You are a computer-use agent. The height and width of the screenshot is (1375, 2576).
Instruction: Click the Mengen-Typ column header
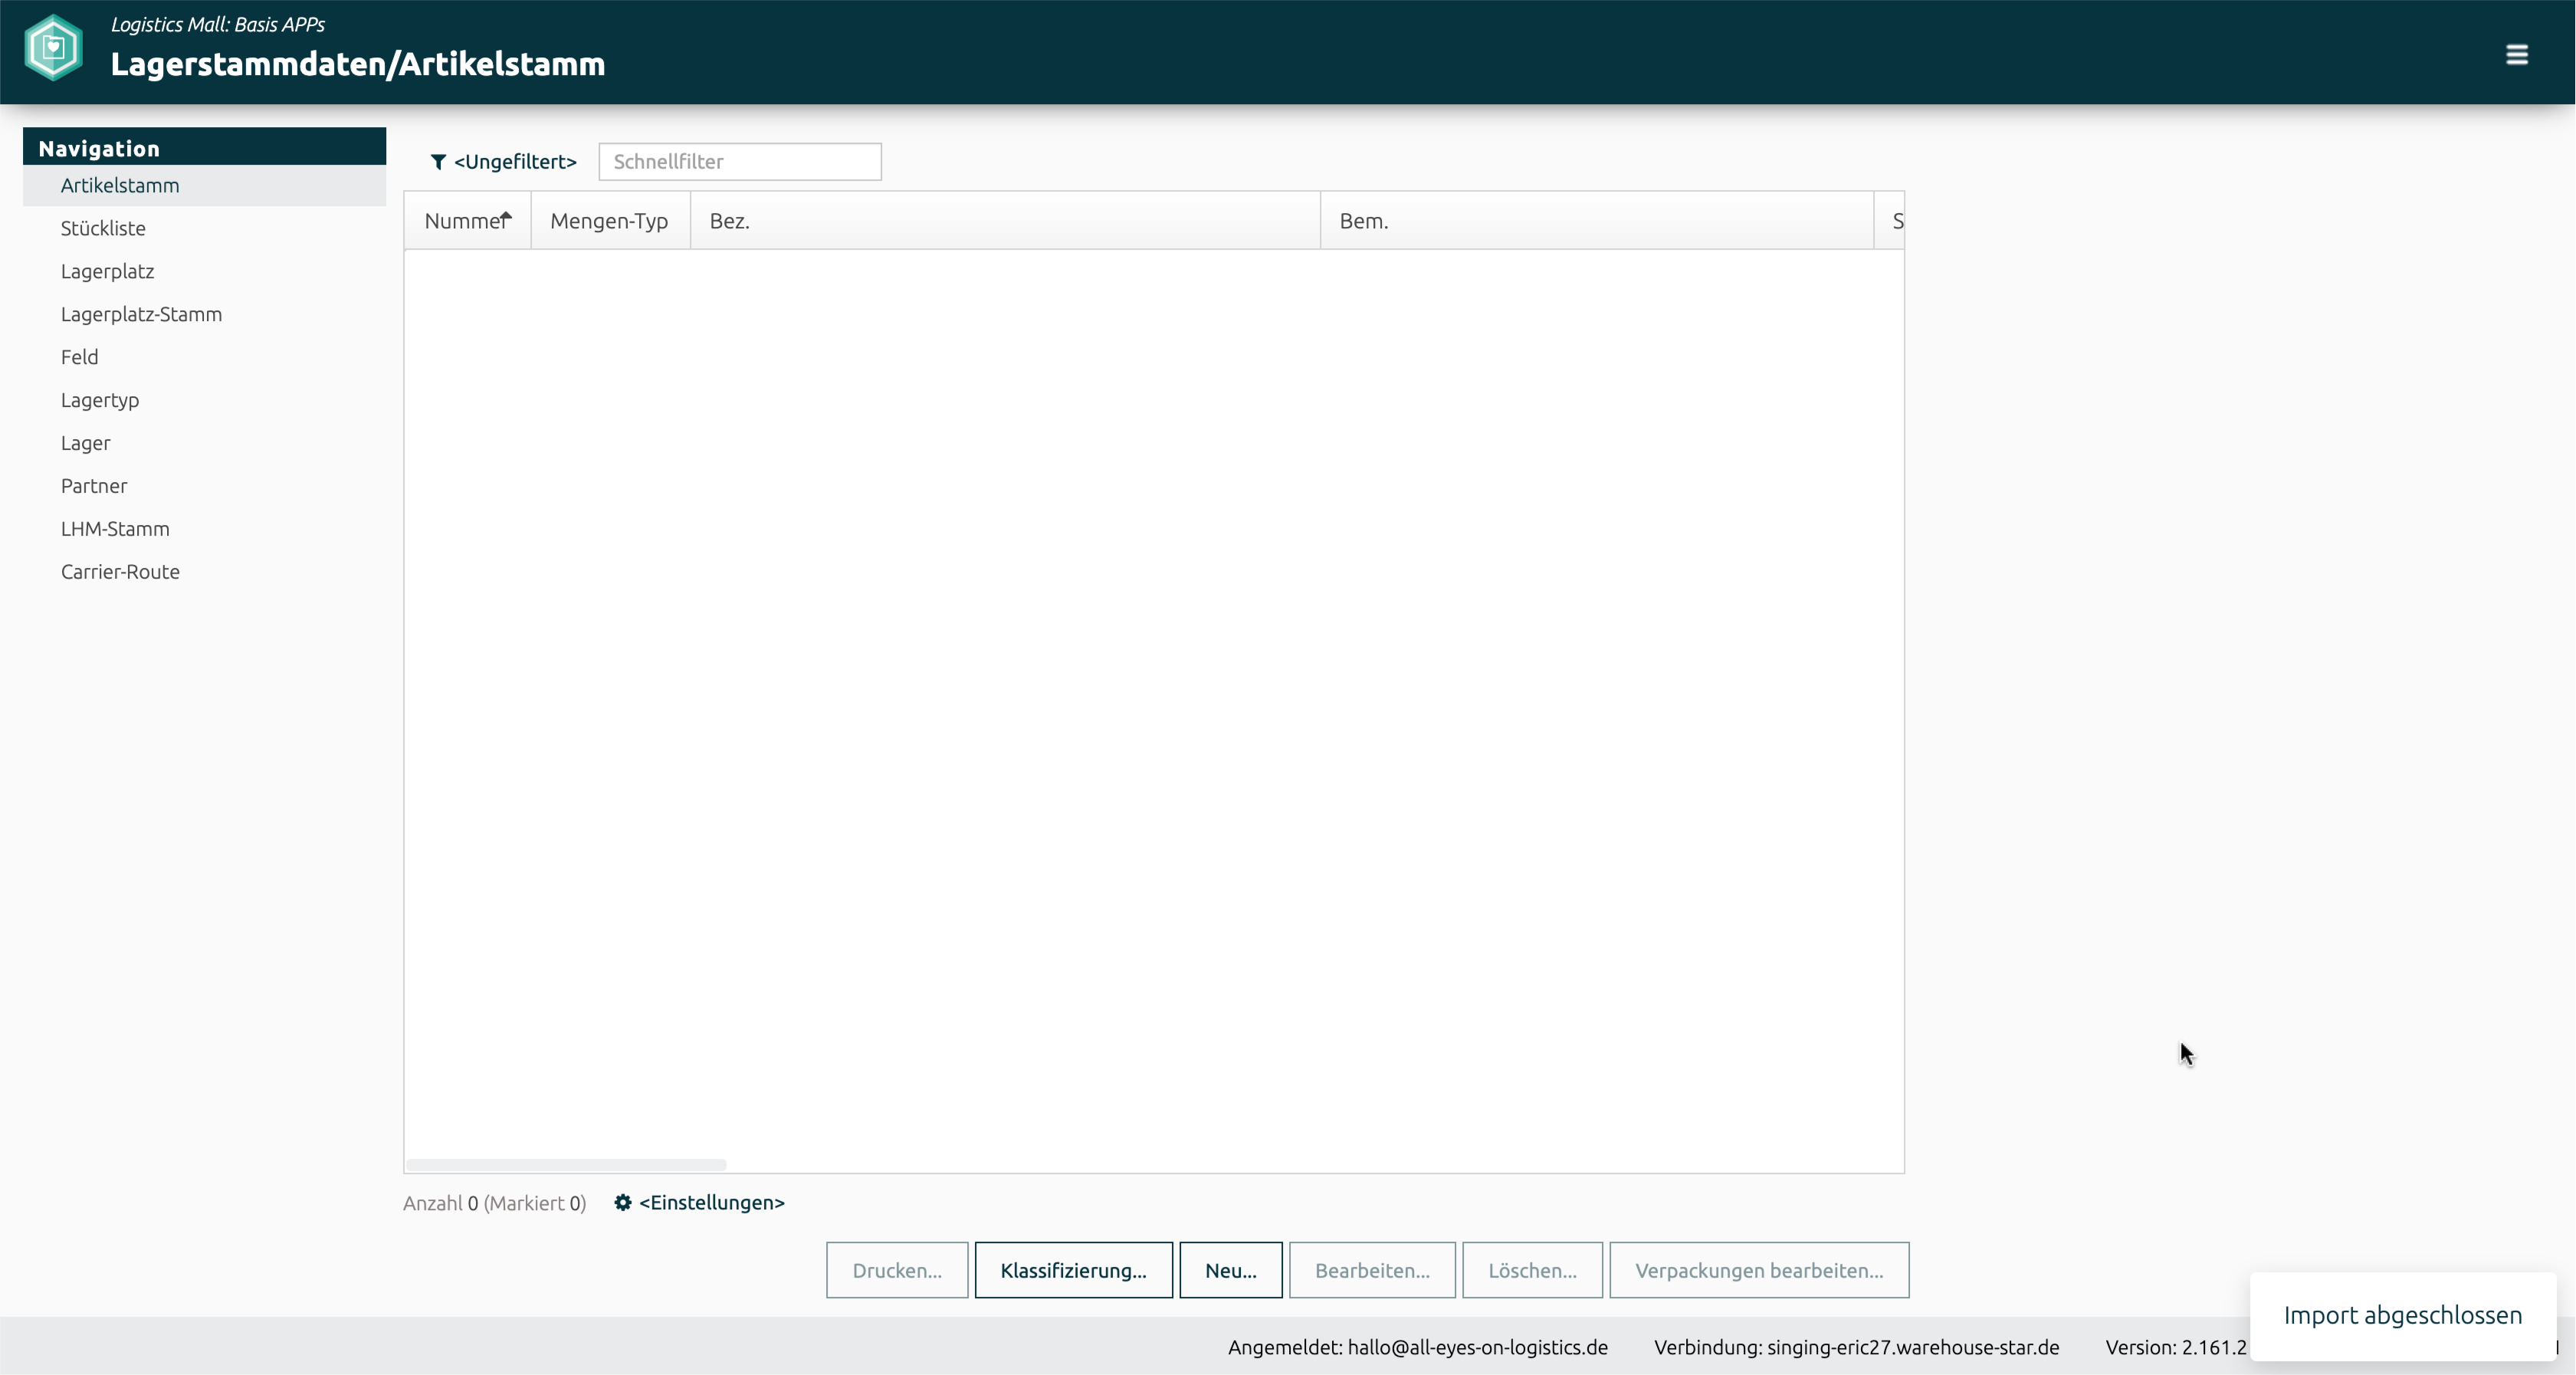(608, 221)
